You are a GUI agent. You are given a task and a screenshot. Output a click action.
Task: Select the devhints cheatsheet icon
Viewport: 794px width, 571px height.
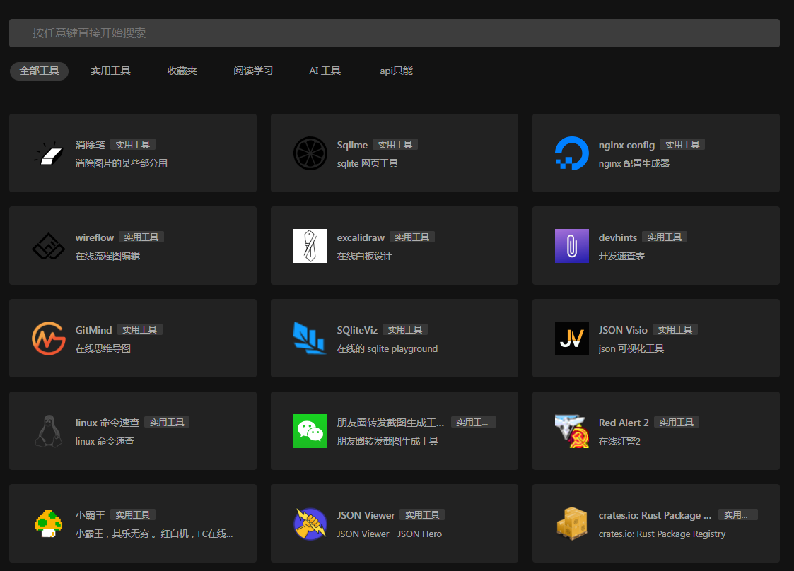571,246
